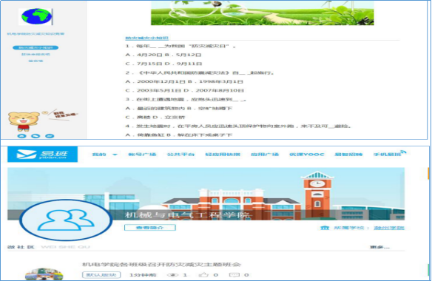The height and width of the screenshot is (281, 432).
Task: Click the globe icon in left sidebar
Action: (37, 16)
